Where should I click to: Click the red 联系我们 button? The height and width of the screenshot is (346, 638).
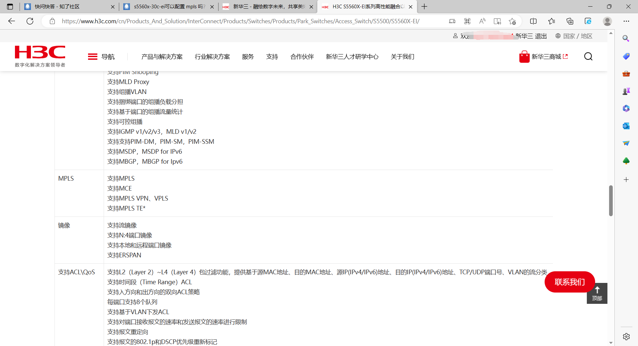point(570,282)
